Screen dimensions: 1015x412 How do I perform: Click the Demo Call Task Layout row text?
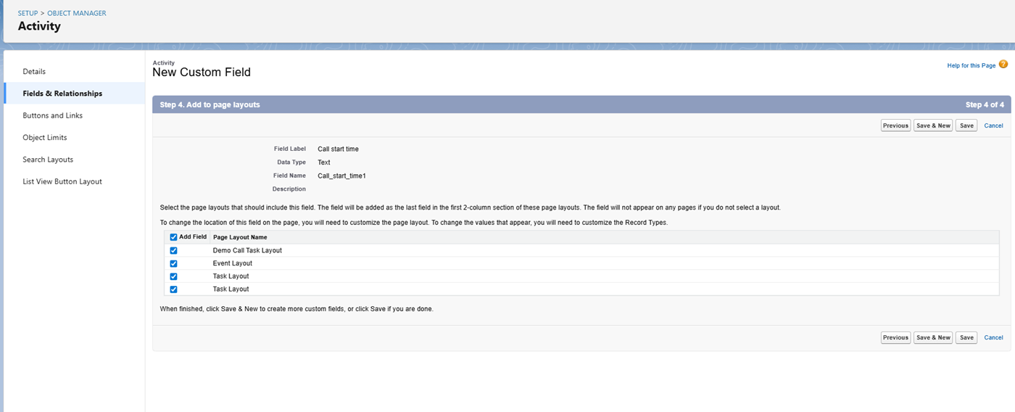247,250
